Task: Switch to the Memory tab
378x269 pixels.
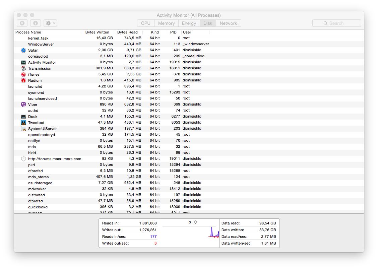Action: 166,23
